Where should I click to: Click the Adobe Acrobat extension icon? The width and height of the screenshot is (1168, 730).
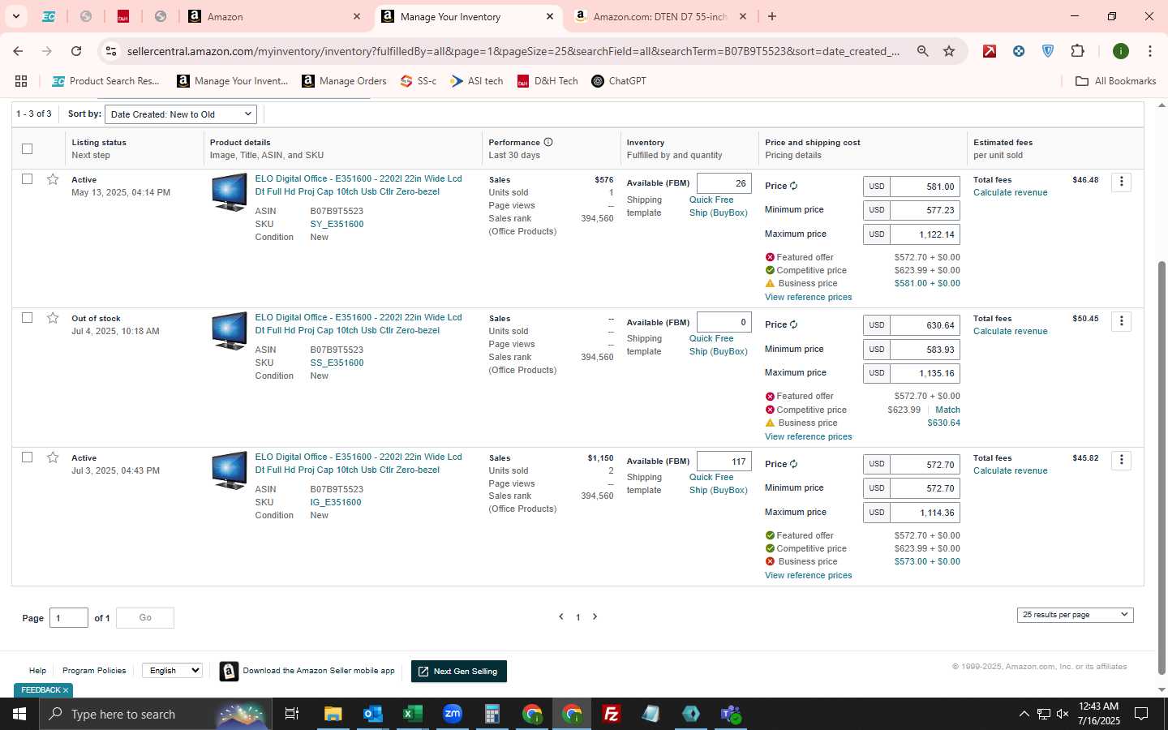click(x=990, y=51)
